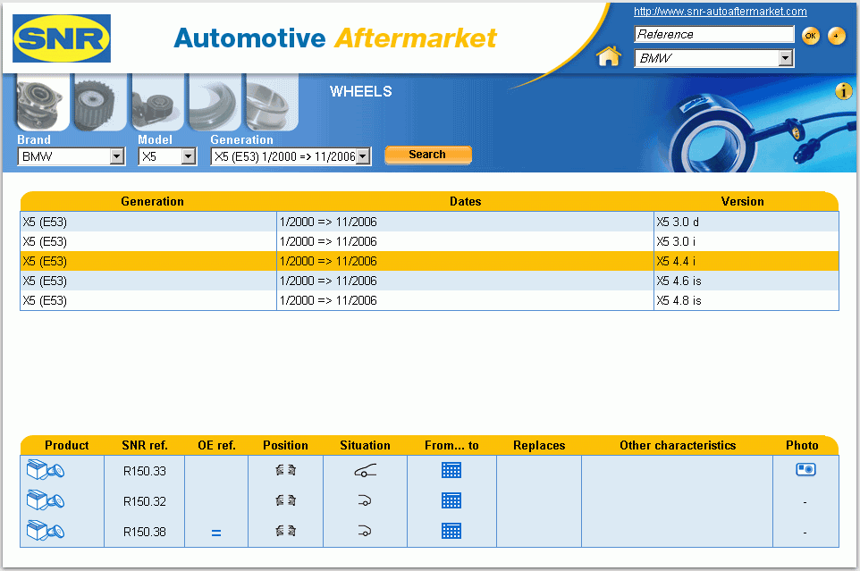860x571 pixels.
Task: Select the highlighted X5 4.4 i version
Action: click(429, 262)
